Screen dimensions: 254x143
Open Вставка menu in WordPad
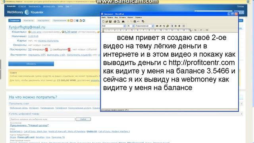pos(123,17)
